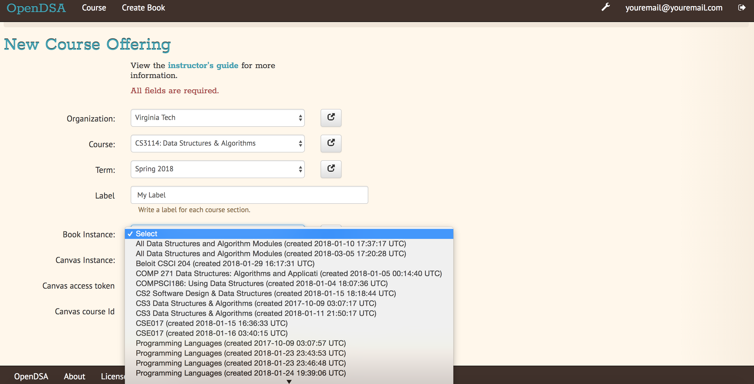Expand the Organization dropdown
Image resolution: width=754 pixels, height=384 pixels.
217,118
